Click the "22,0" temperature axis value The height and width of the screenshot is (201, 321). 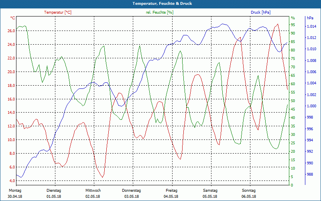click(x=11, y=58)
